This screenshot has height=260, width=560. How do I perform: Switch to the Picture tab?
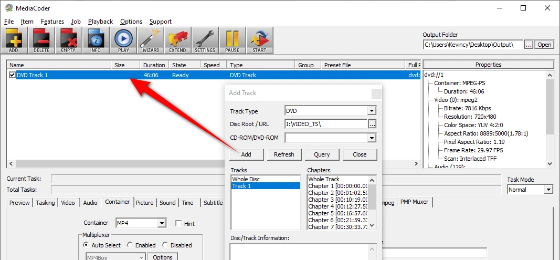click(145, 203)
